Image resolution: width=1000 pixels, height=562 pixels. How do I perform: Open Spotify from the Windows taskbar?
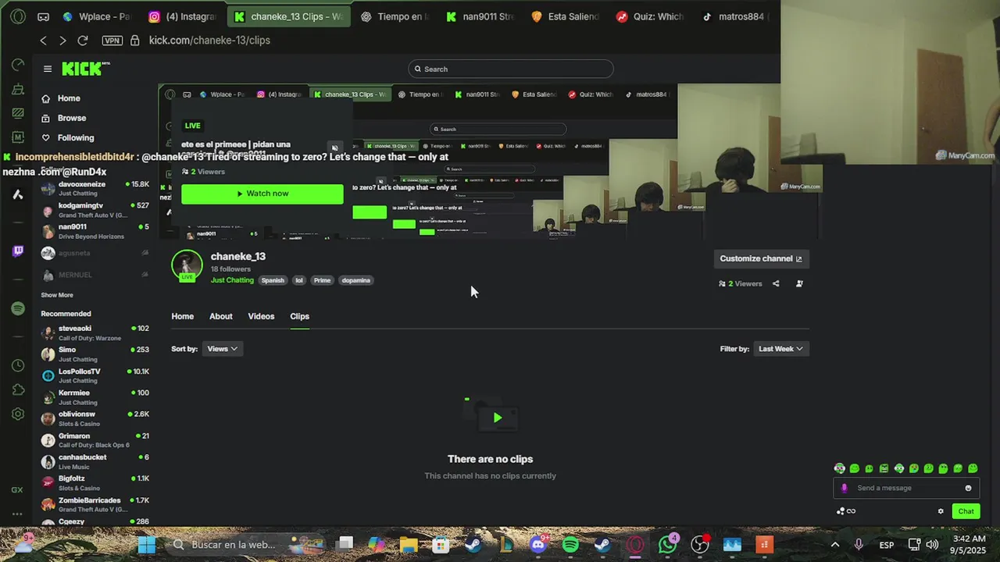(570, 544)
